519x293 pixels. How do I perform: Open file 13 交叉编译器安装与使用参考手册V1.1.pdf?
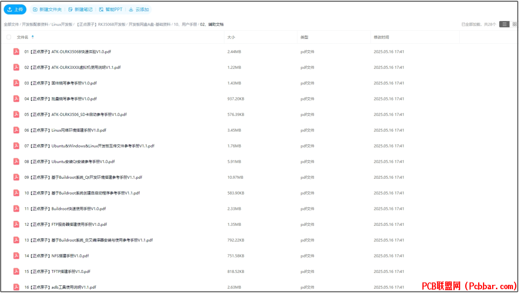[x=88, y=241]
